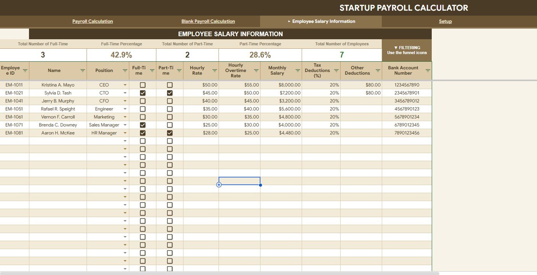The width and height of the screenshot is (537, 275).
Task: Open the CTO position dropdown
Action: pos(125,93)
